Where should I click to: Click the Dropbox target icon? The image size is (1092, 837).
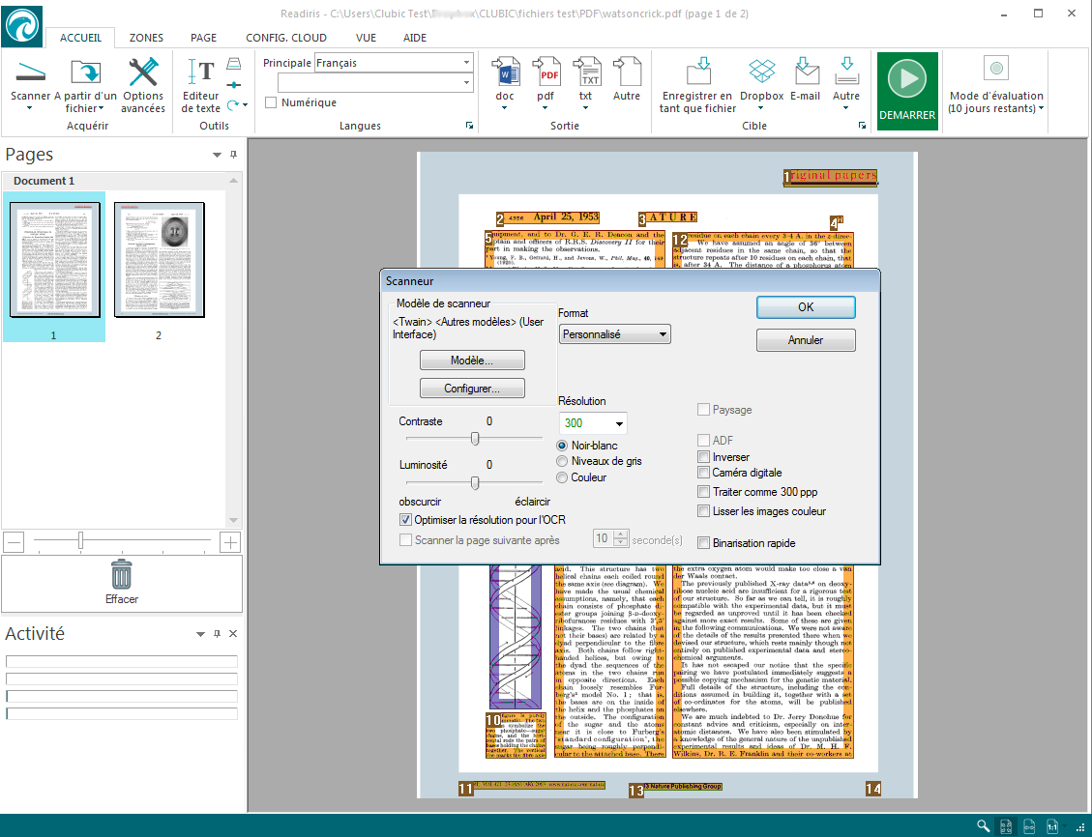tap(761, 73)
